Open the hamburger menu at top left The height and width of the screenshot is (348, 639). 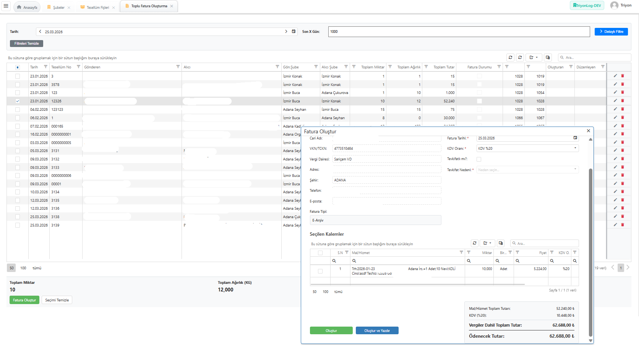pos(6,6)
